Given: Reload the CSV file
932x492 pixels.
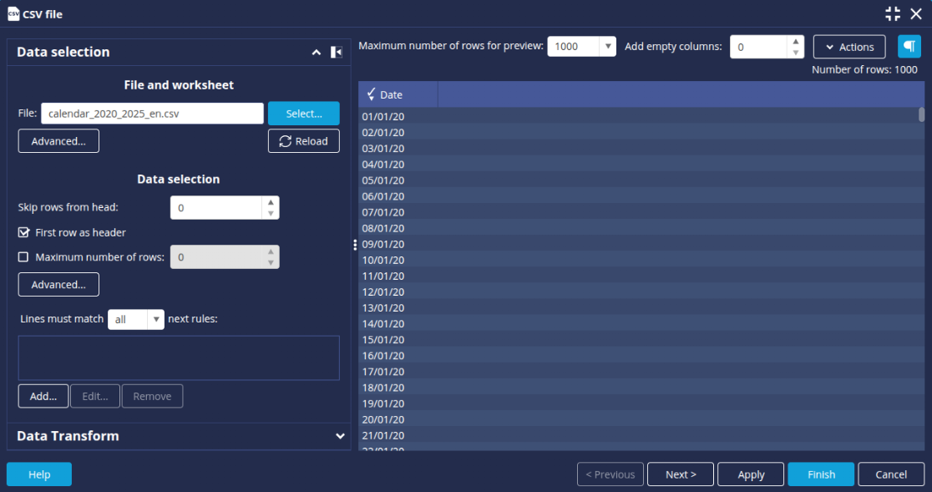Looking at the screenshot, I should pos(303,141).
